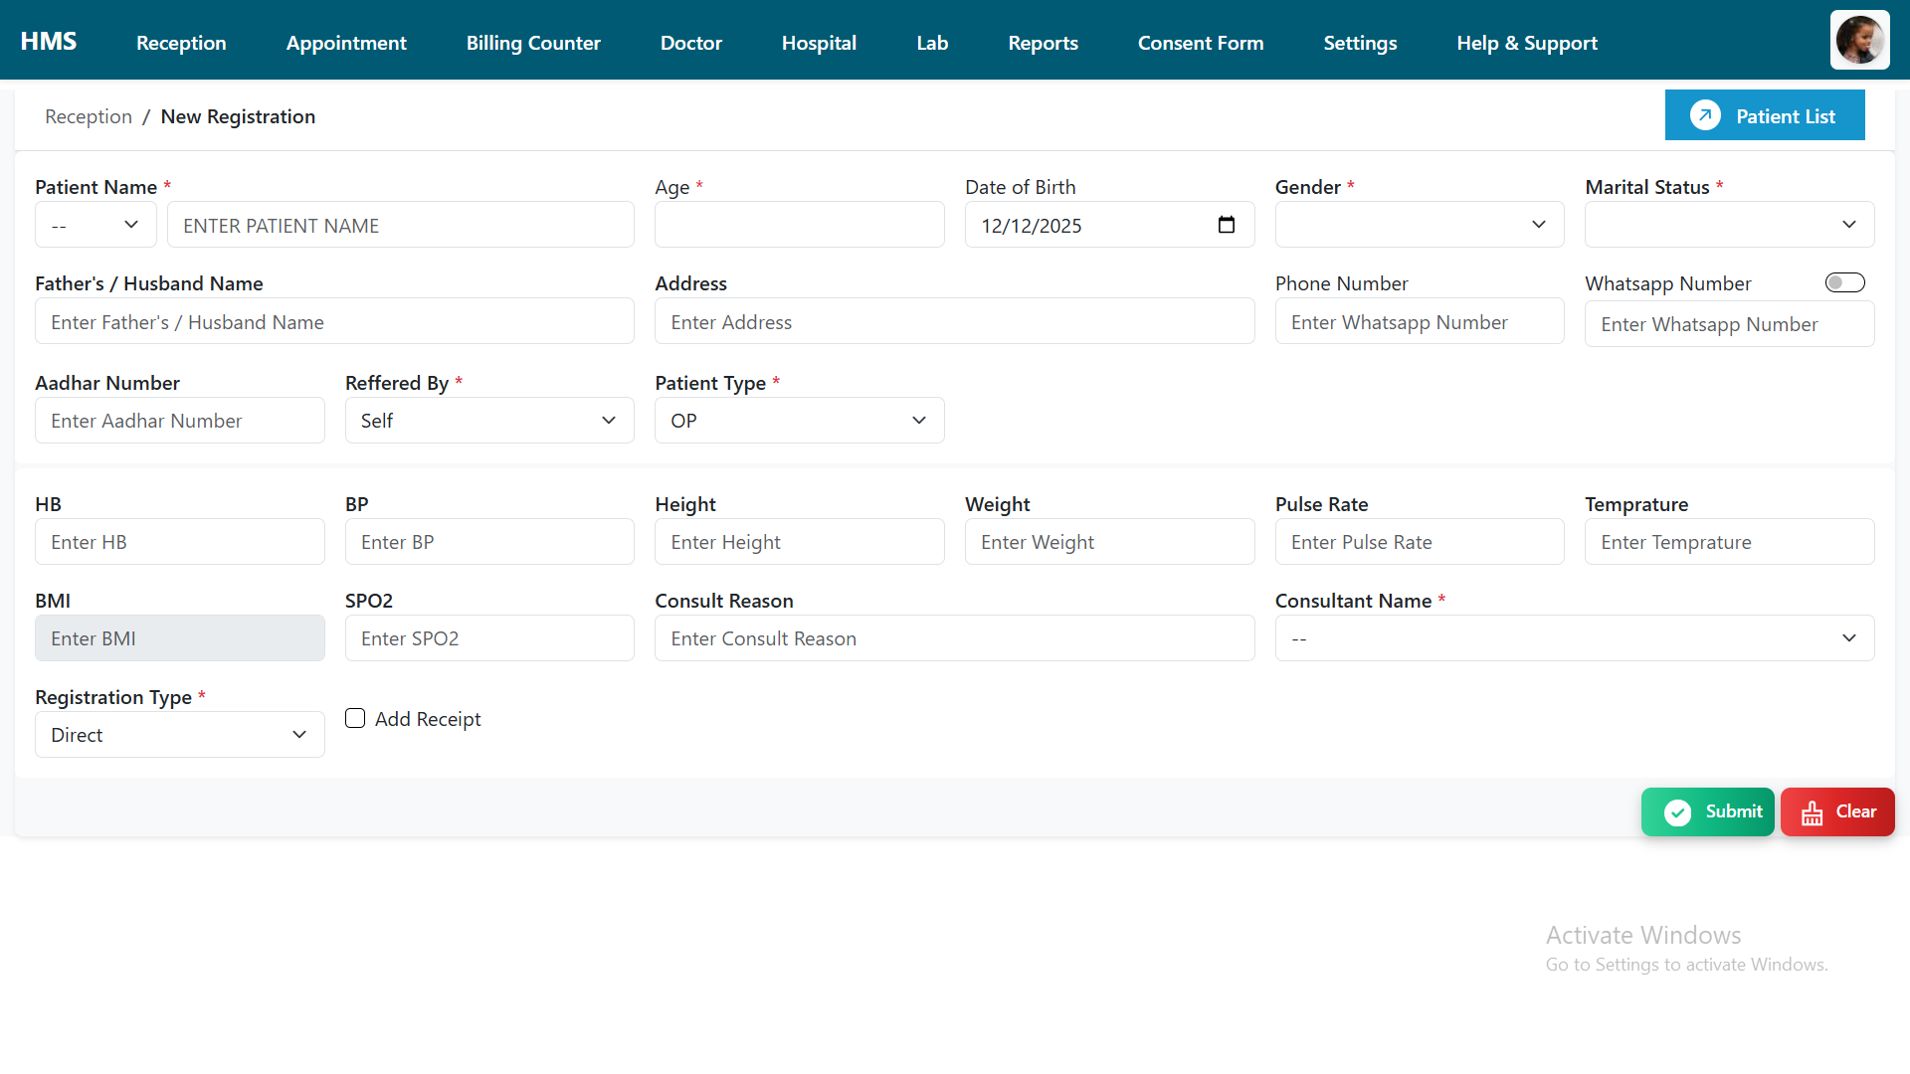
Task: Select the Reffered By dropdown
Action: tap(488, 421)
